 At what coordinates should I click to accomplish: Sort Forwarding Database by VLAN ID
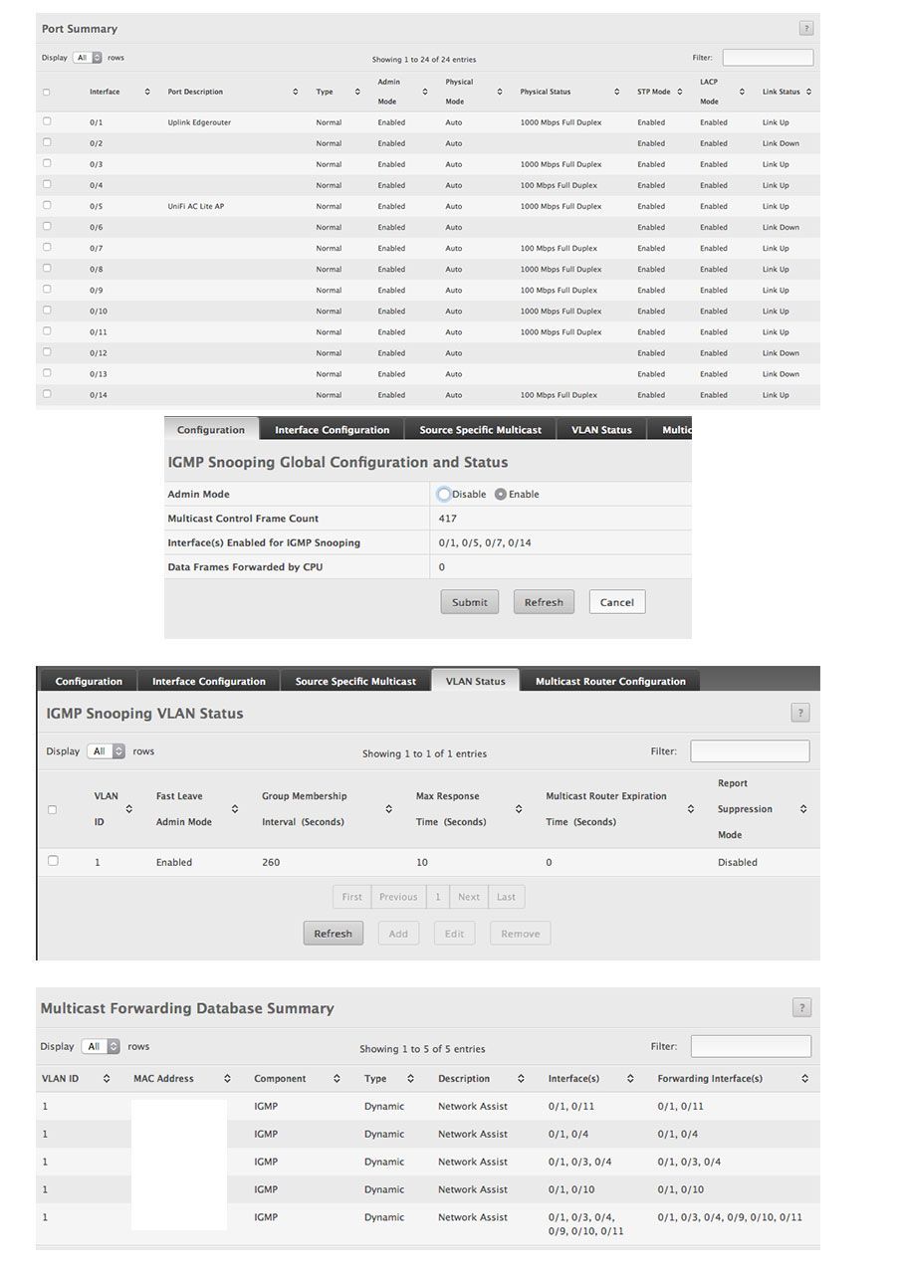pos(107,1079)
